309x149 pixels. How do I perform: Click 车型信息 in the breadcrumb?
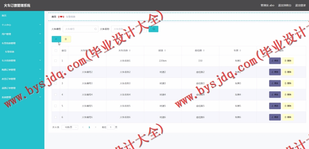point(71,17)
